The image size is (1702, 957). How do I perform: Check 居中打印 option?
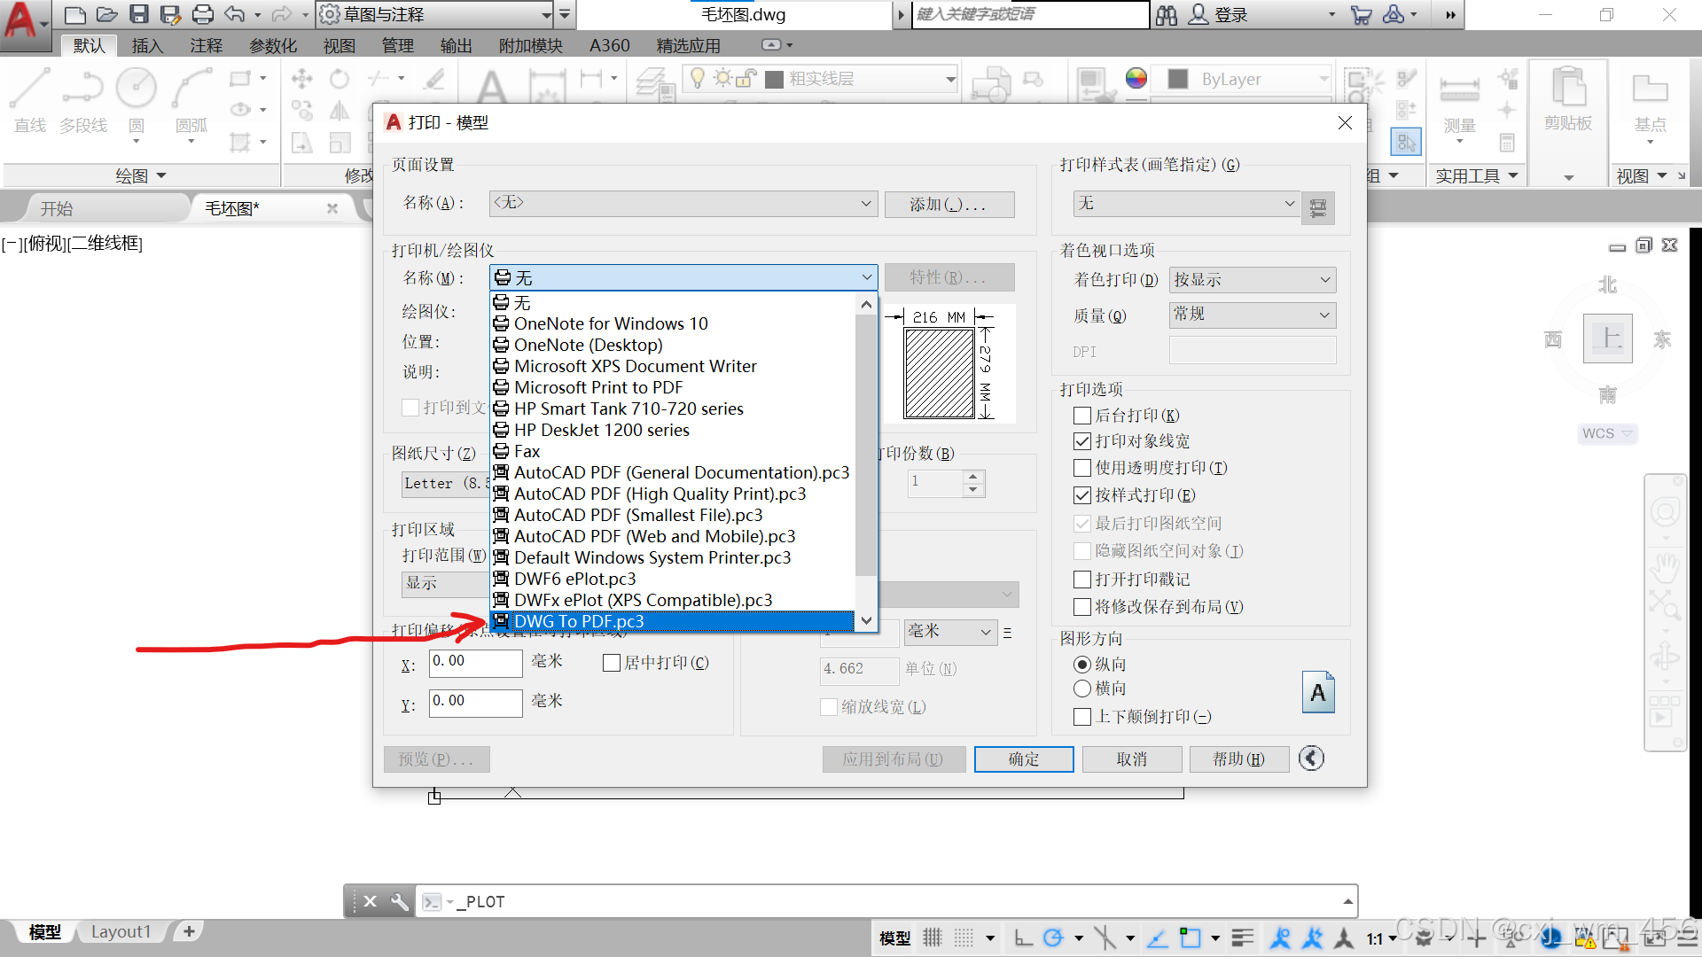[611, 663]
